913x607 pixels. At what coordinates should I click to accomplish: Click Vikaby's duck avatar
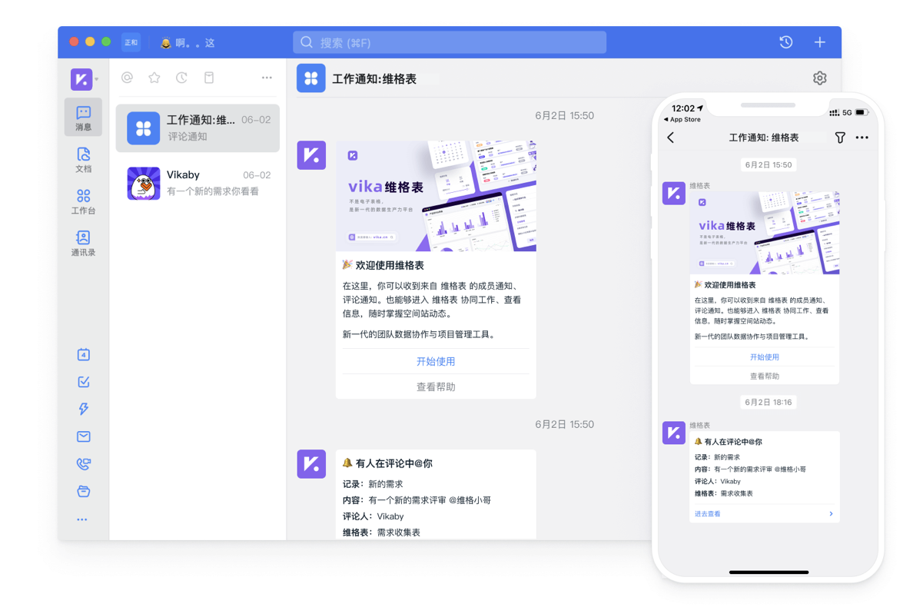[144, 184]
